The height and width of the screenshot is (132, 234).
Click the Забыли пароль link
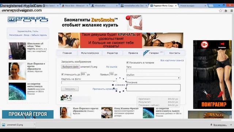point(39,35)
